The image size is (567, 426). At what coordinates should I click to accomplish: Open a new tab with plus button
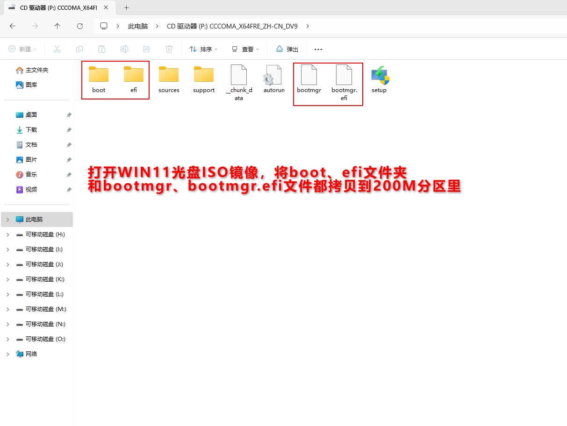(126, 8)
